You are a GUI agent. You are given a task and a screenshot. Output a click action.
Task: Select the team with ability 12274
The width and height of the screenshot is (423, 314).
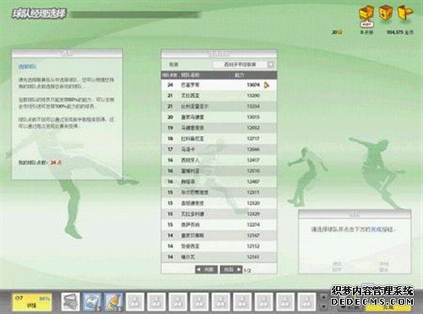coord(219,224)
